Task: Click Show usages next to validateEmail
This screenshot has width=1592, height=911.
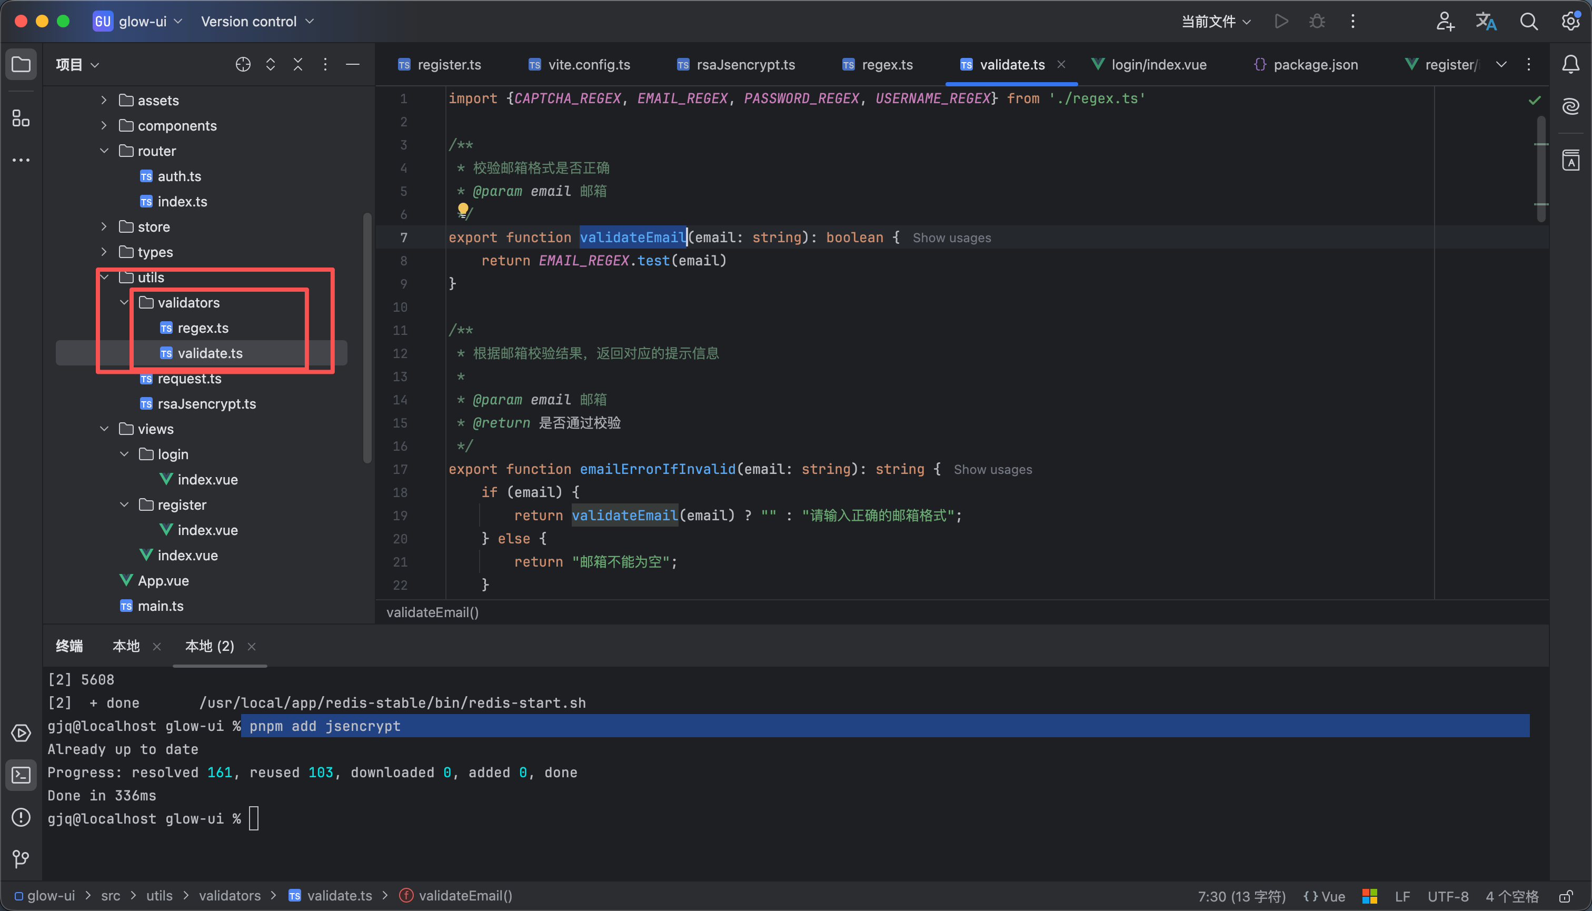Action: pos(951,238)
